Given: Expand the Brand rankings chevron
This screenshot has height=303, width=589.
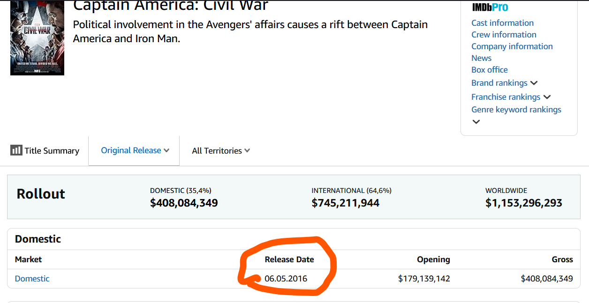Looking at the screenshot, I should click(x=534, y=83).
